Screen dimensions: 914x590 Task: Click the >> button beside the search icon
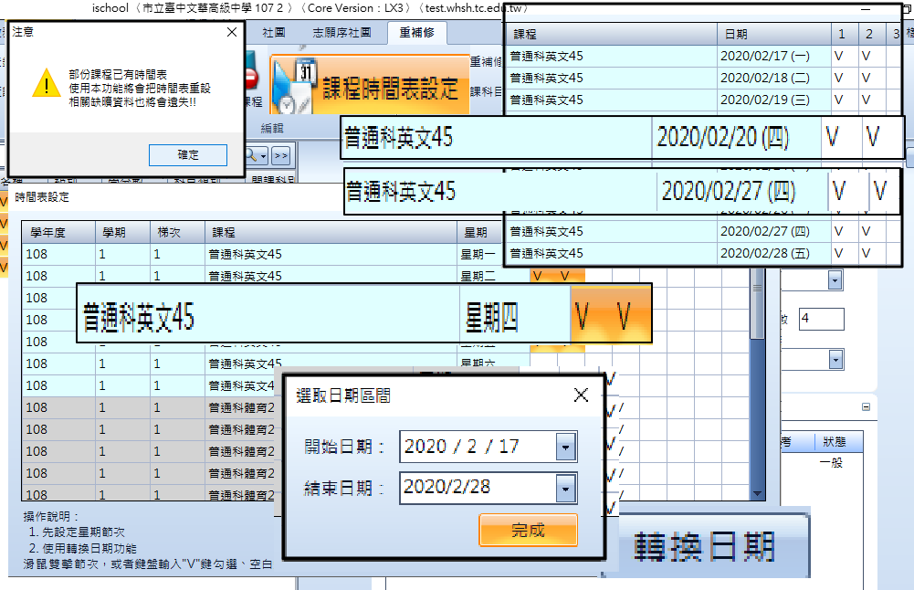click(280, 155)
